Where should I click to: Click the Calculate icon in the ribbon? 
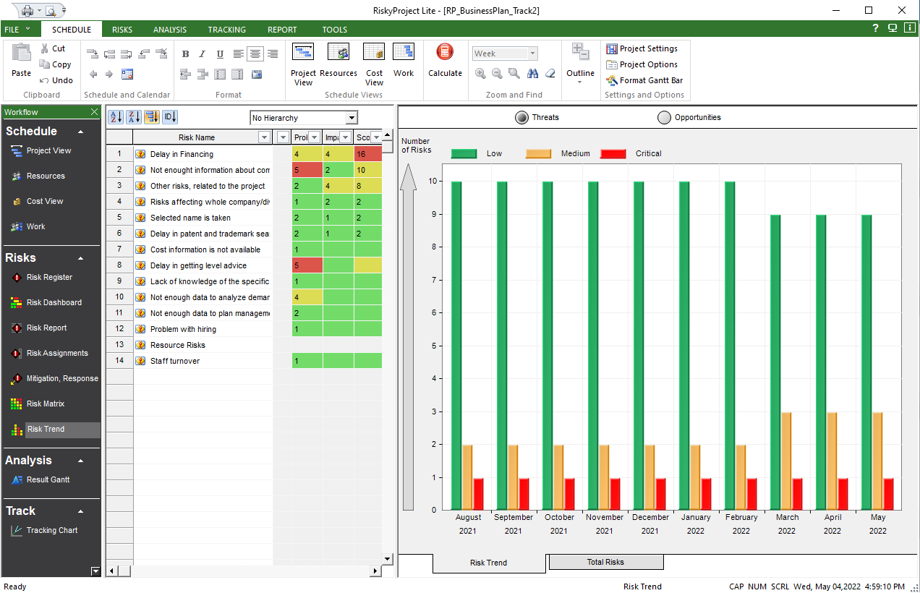tap(445, 53)
